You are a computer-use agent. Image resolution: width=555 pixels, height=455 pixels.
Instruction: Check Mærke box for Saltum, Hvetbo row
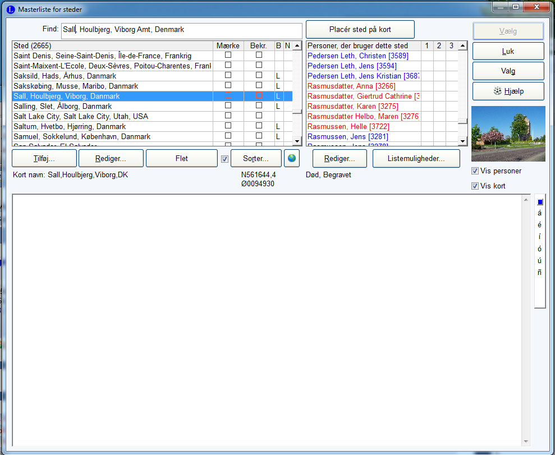click(228, 126)
